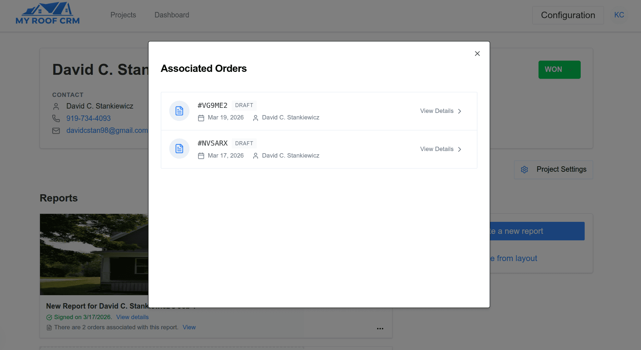Click the orders document icon below the report title
Viewport: 641px width, 350px height.
(x=49, y=327)
